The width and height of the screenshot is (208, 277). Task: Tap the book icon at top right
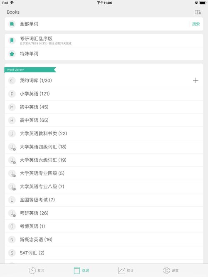coord(198,12)
